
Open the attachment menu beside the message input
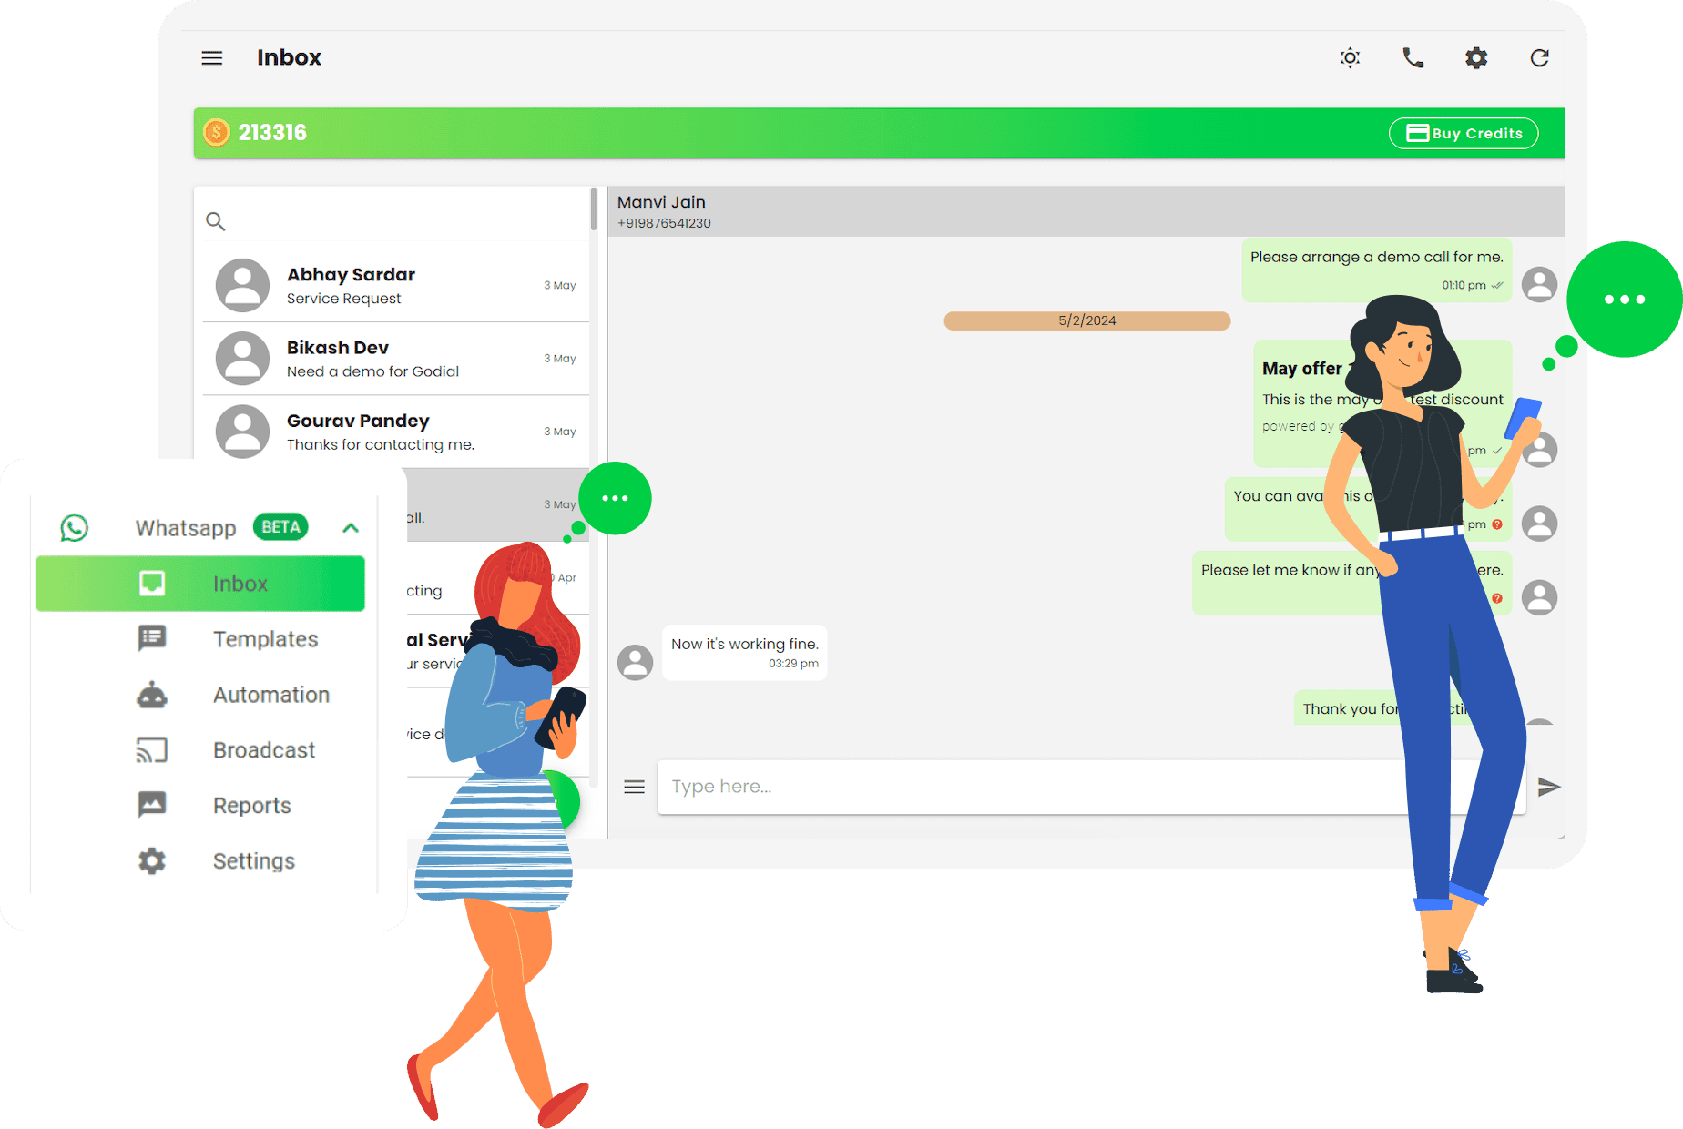634,787
